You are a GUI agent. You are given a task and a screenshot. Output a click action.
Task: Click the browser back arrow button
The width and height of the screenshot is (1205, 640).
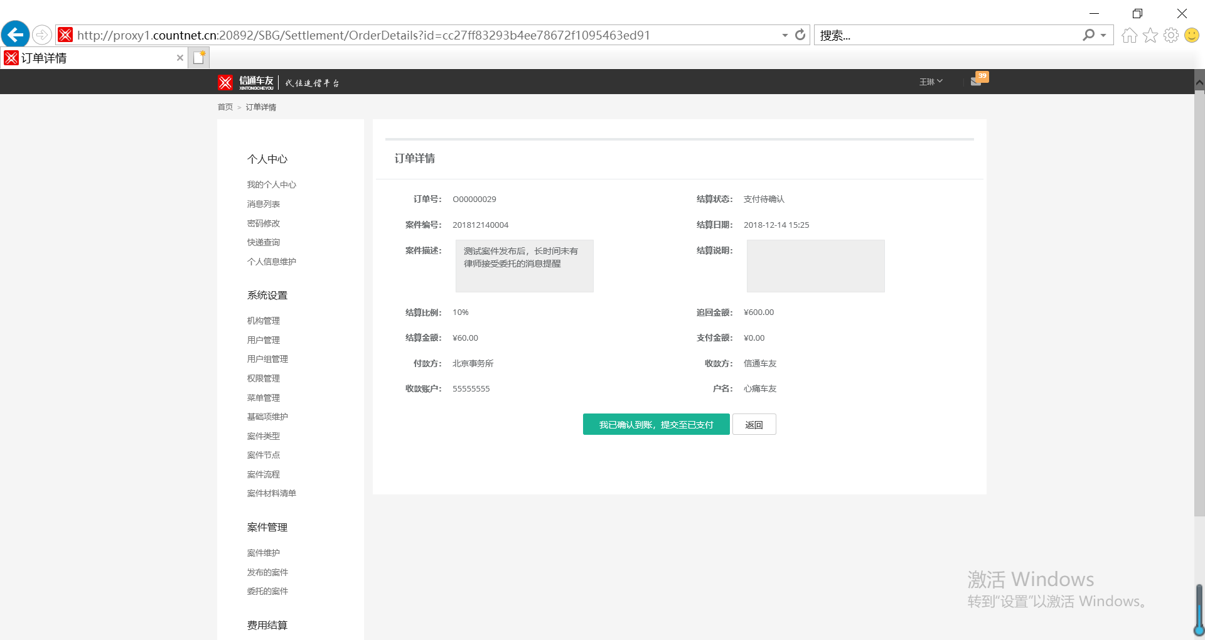pos(16,35)
